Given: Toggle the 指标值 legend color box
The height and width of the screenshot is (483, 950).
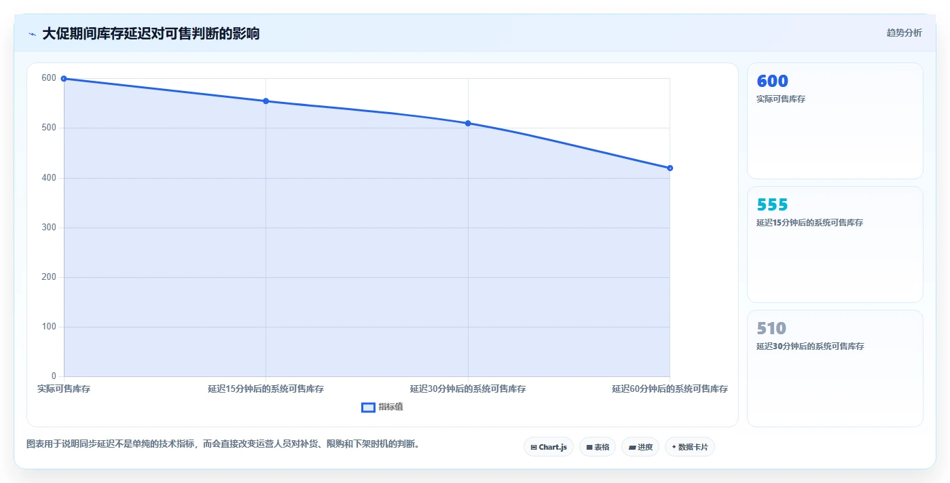Looking at the screenshot, I should coord(368,407).
